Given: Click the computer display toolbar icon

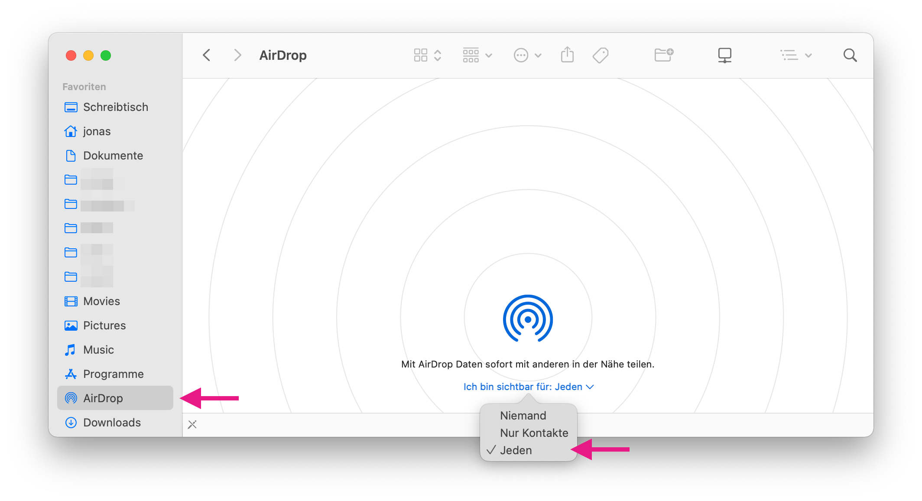Looking at the screenshot, I should click(x=724, y=55).
